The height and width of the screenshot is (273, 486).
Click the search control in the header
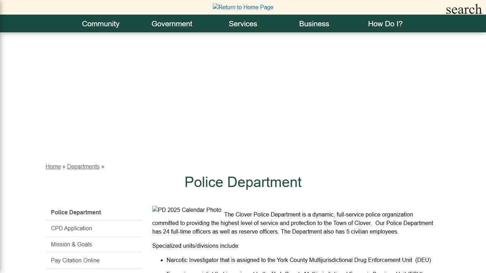463,9
